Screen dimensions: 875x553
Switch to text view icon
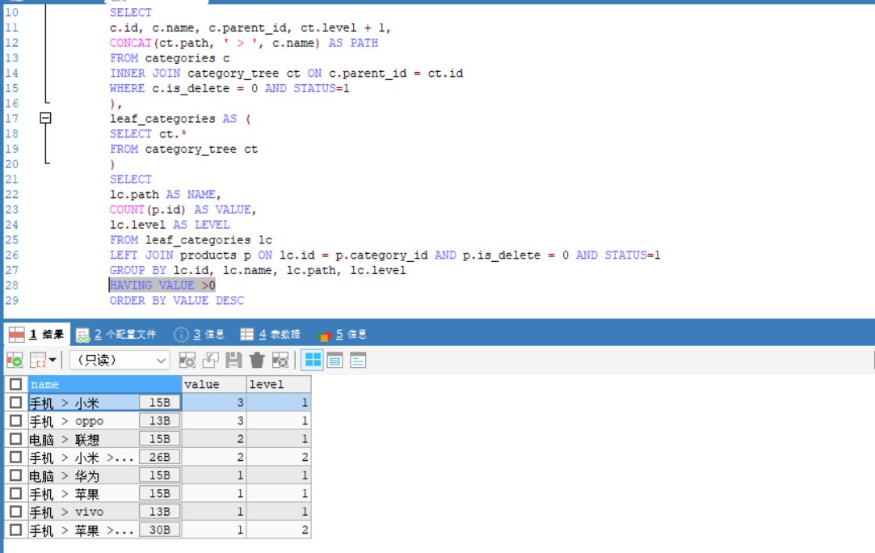click(x=358, y=361)
